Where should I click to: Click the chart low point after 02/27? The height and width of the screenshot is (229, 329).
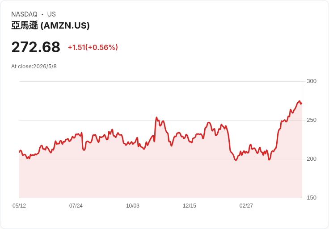tap(269, 160)
